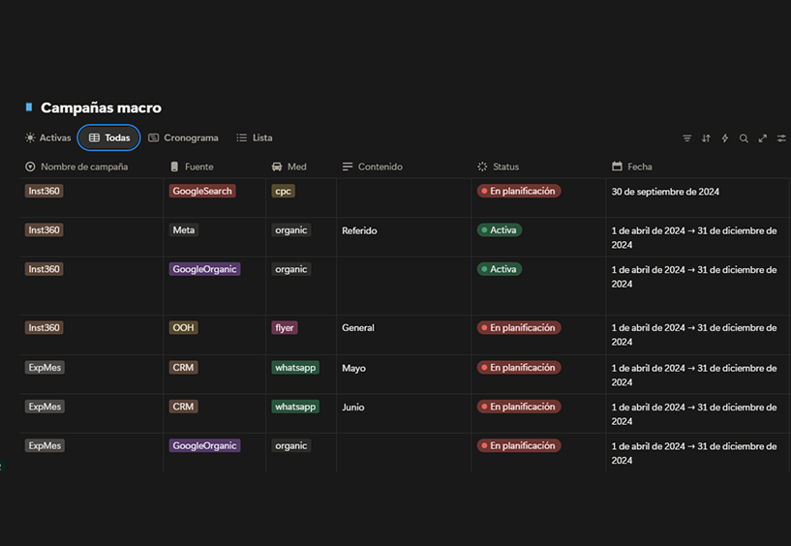Click the Fecha column header
791x546 pixels.
639,167
